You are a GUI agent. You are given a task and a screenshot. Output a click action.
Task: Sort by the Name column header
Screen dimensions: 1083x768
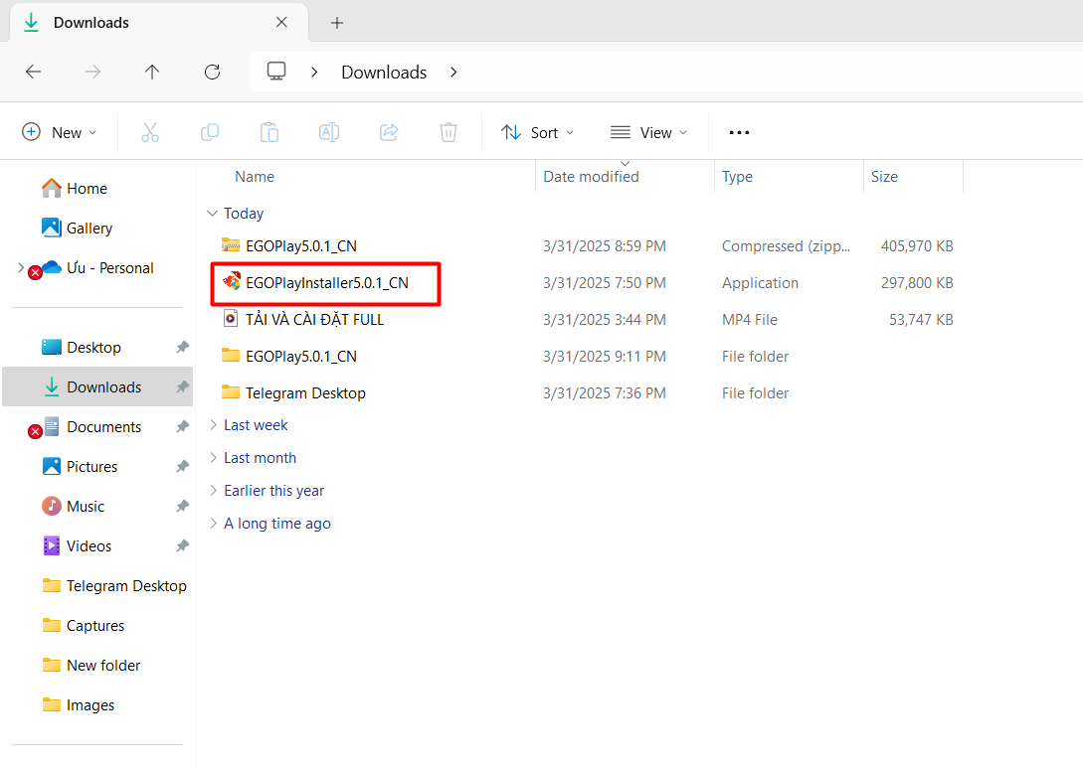(255, 177)
